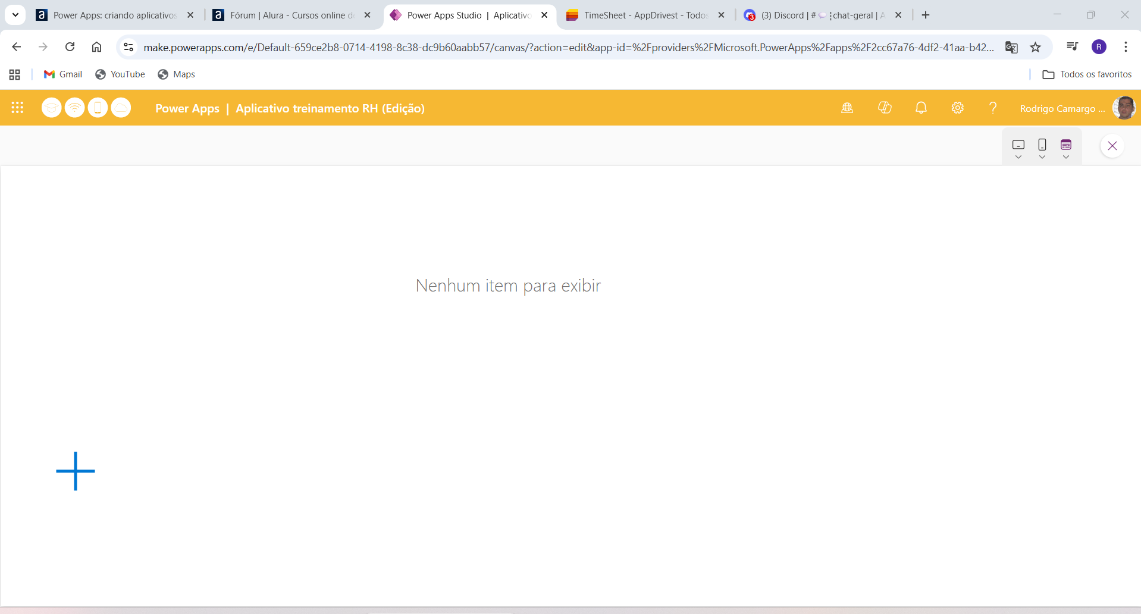Switch to the TimeSheet - AppDrivest tab
The image size is (1141, 614).
pyautogui.click(x=645, y=15)
